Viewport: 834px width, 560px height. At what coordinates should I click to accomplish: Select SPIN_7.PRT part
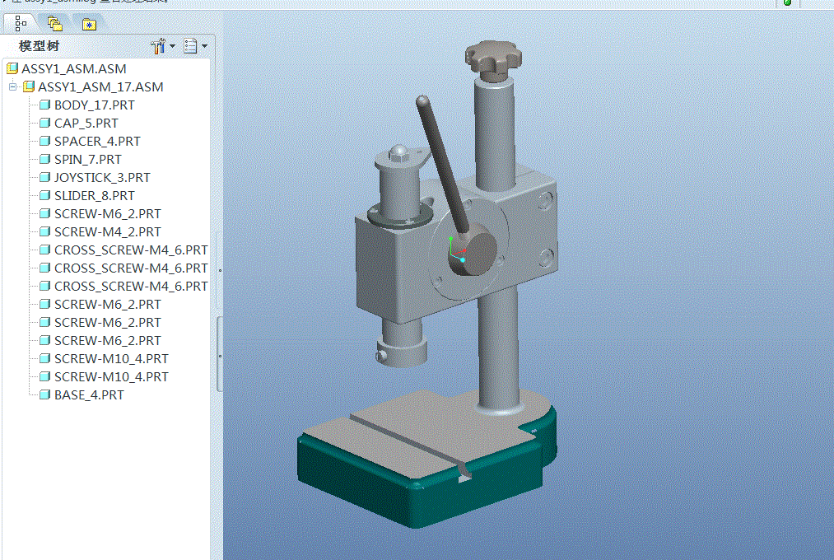point(88,159)
